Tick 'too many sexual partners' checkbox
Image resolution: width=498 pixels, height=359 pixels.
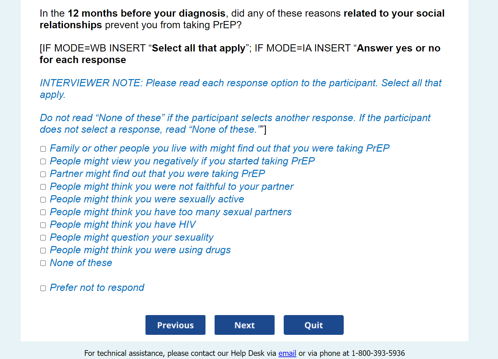point(43,212)
